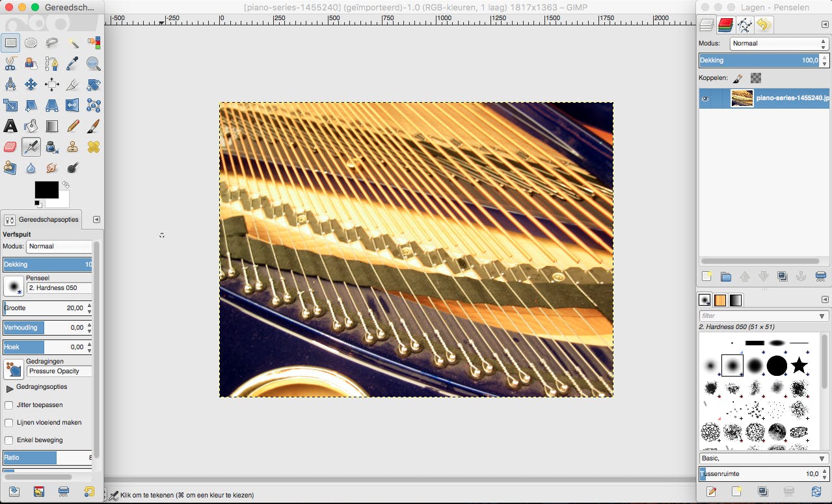Image resolution: width=832 pixels, height=504 pixels.
Task: Select the Paintbrush tool
Action: tap(94, 126)
